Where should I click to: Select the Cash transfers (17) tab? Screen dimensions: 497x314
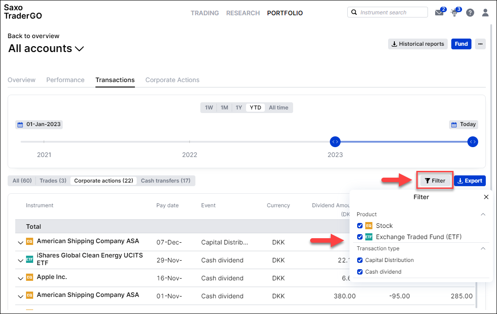(165, 181)
